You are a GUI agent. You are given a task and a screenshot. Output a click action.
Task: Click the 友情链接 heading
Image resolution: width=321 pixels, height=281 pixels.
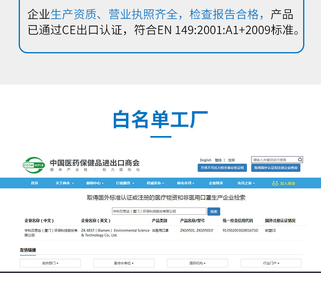[x=28, y=250]
